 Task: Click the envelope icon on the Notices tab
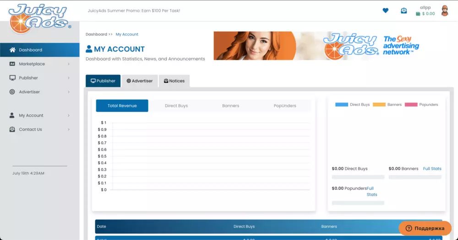[166, 81]
